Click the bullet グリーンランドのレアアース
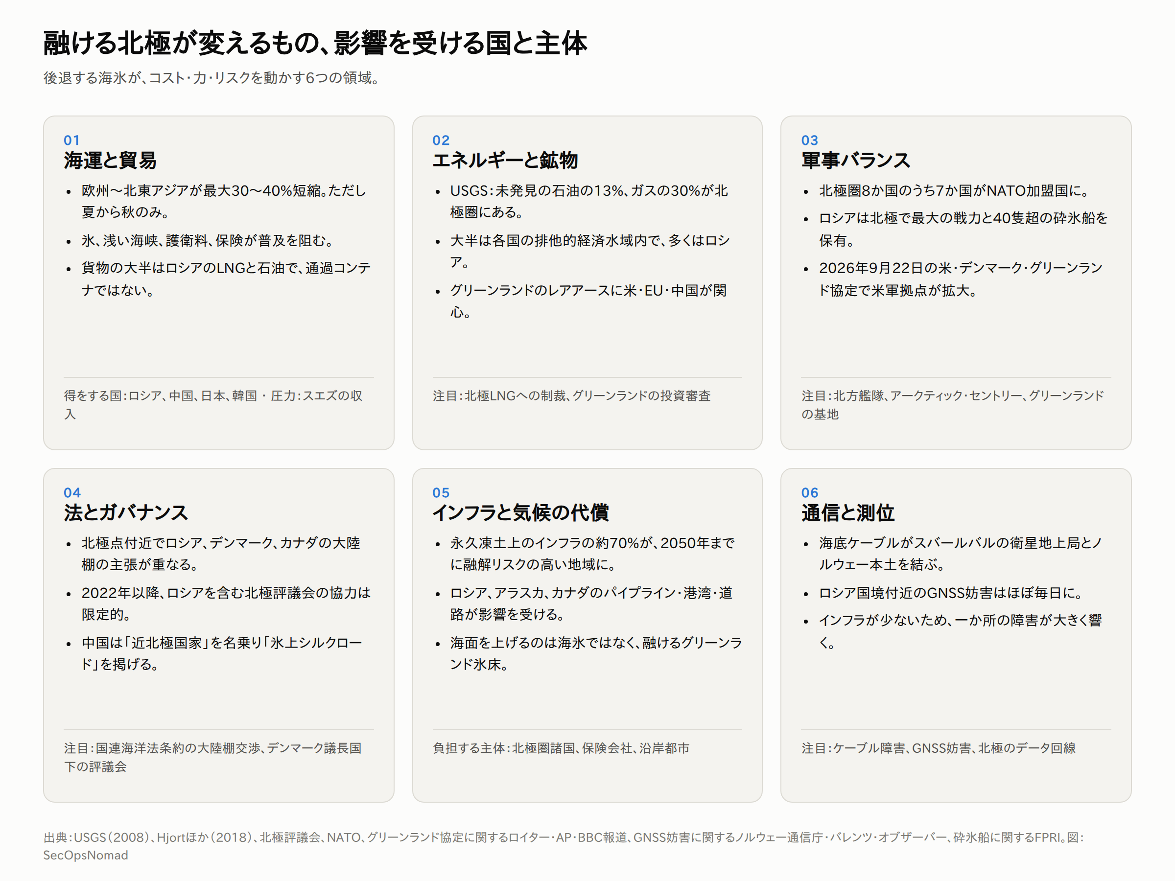 point(588,301)
